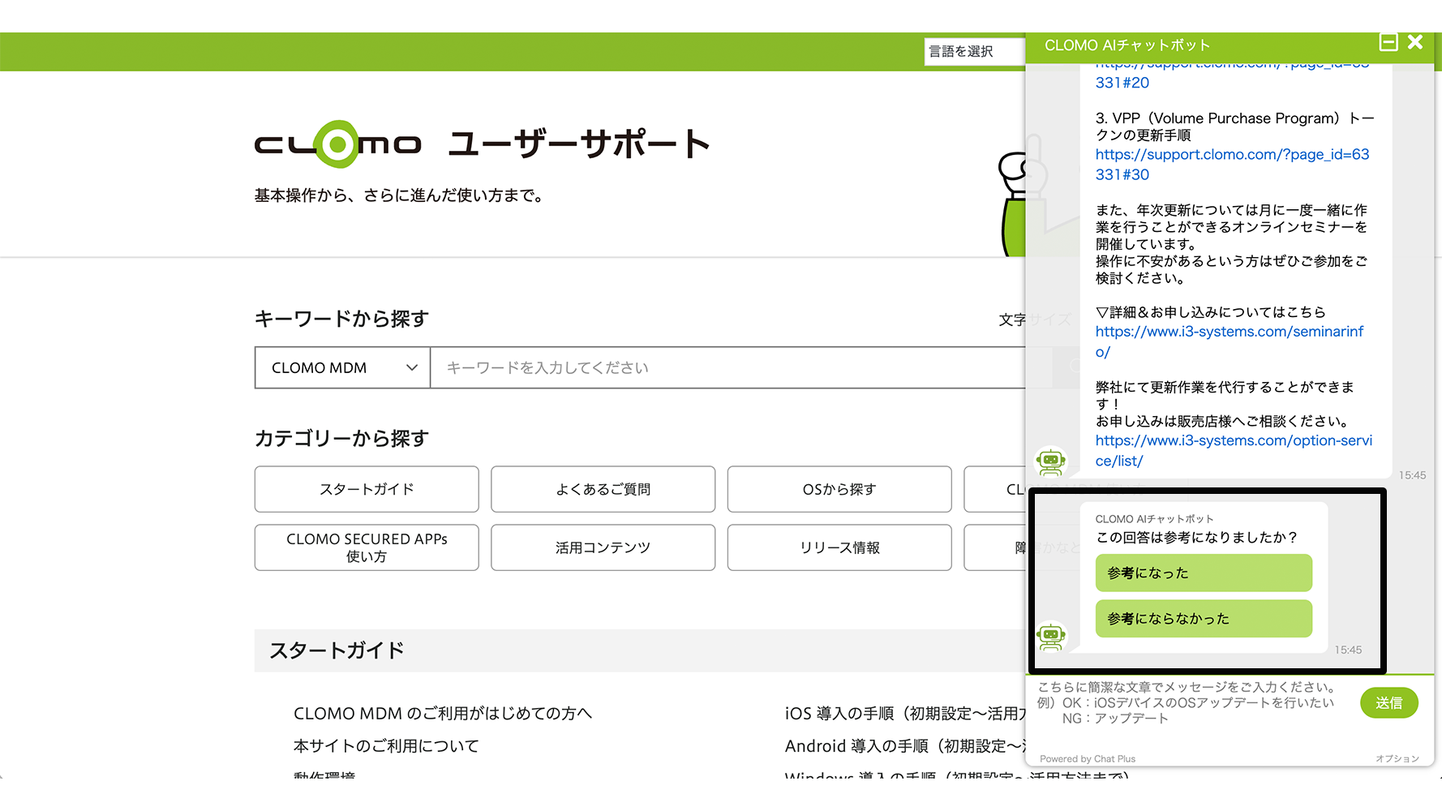Click the スタートガイド section header bar

click(640, 650)
